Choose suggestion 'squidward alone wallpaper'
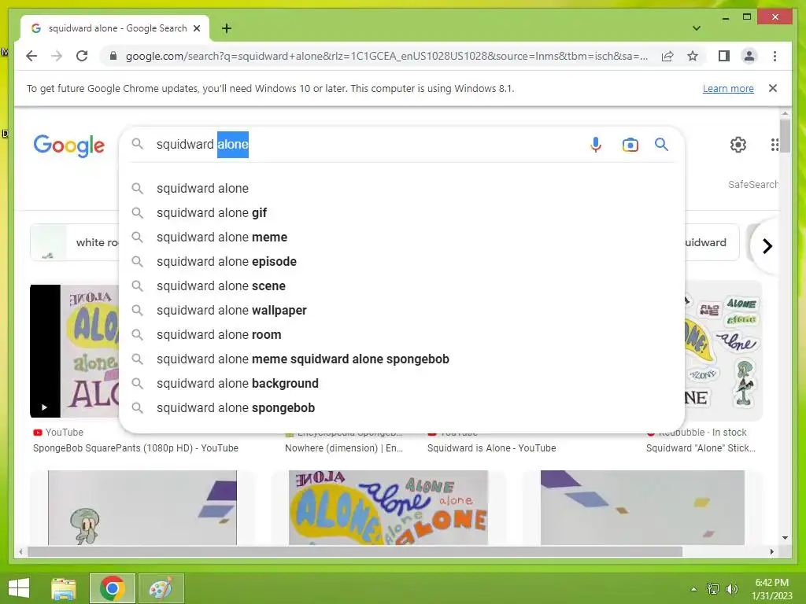 point(402,310)
